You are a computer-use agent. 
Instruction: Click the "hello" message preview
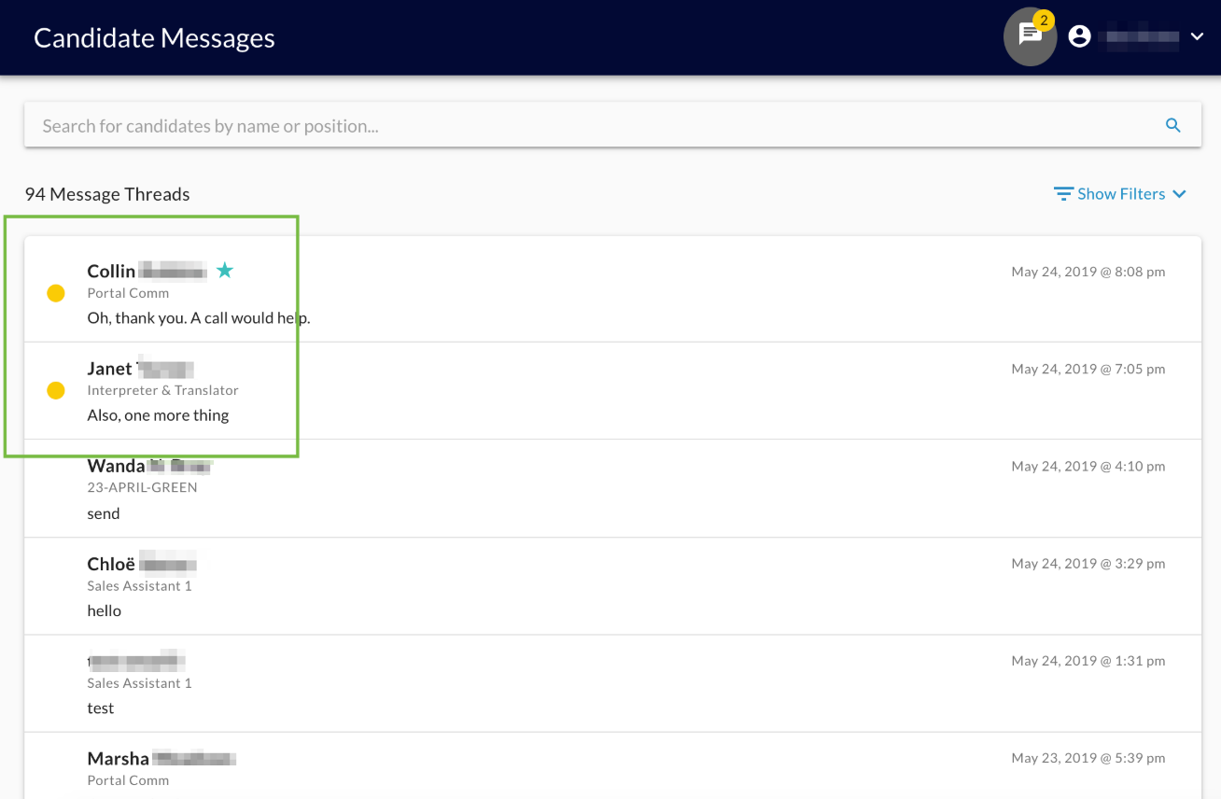(105, 610)
